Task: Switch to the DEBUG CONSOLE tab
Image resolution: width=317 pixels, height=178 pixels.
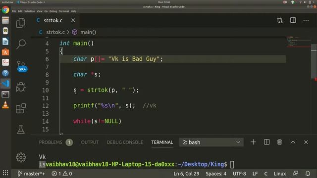Action: pyautogui.click(x=125, y=142)
